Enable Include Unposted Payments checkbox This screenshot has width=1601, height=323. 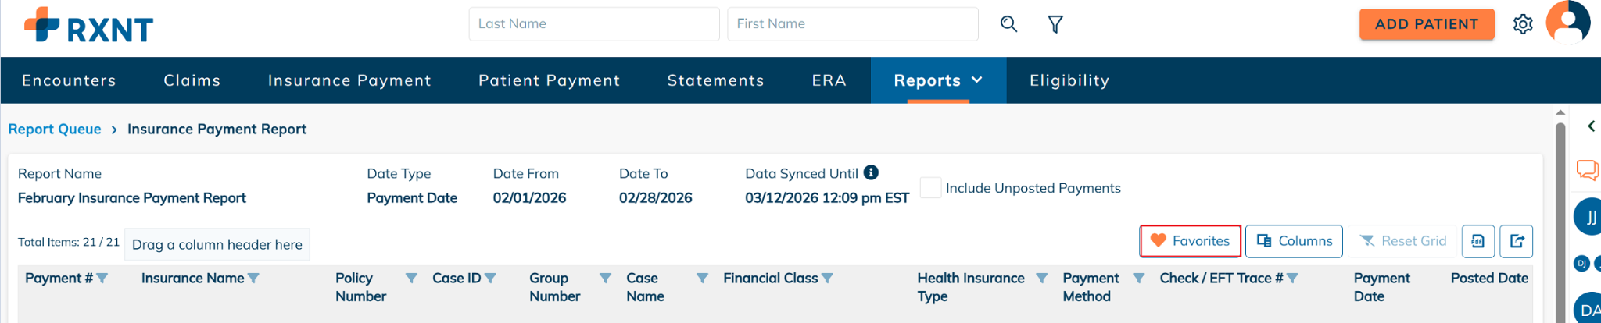[x=930, y=188]
